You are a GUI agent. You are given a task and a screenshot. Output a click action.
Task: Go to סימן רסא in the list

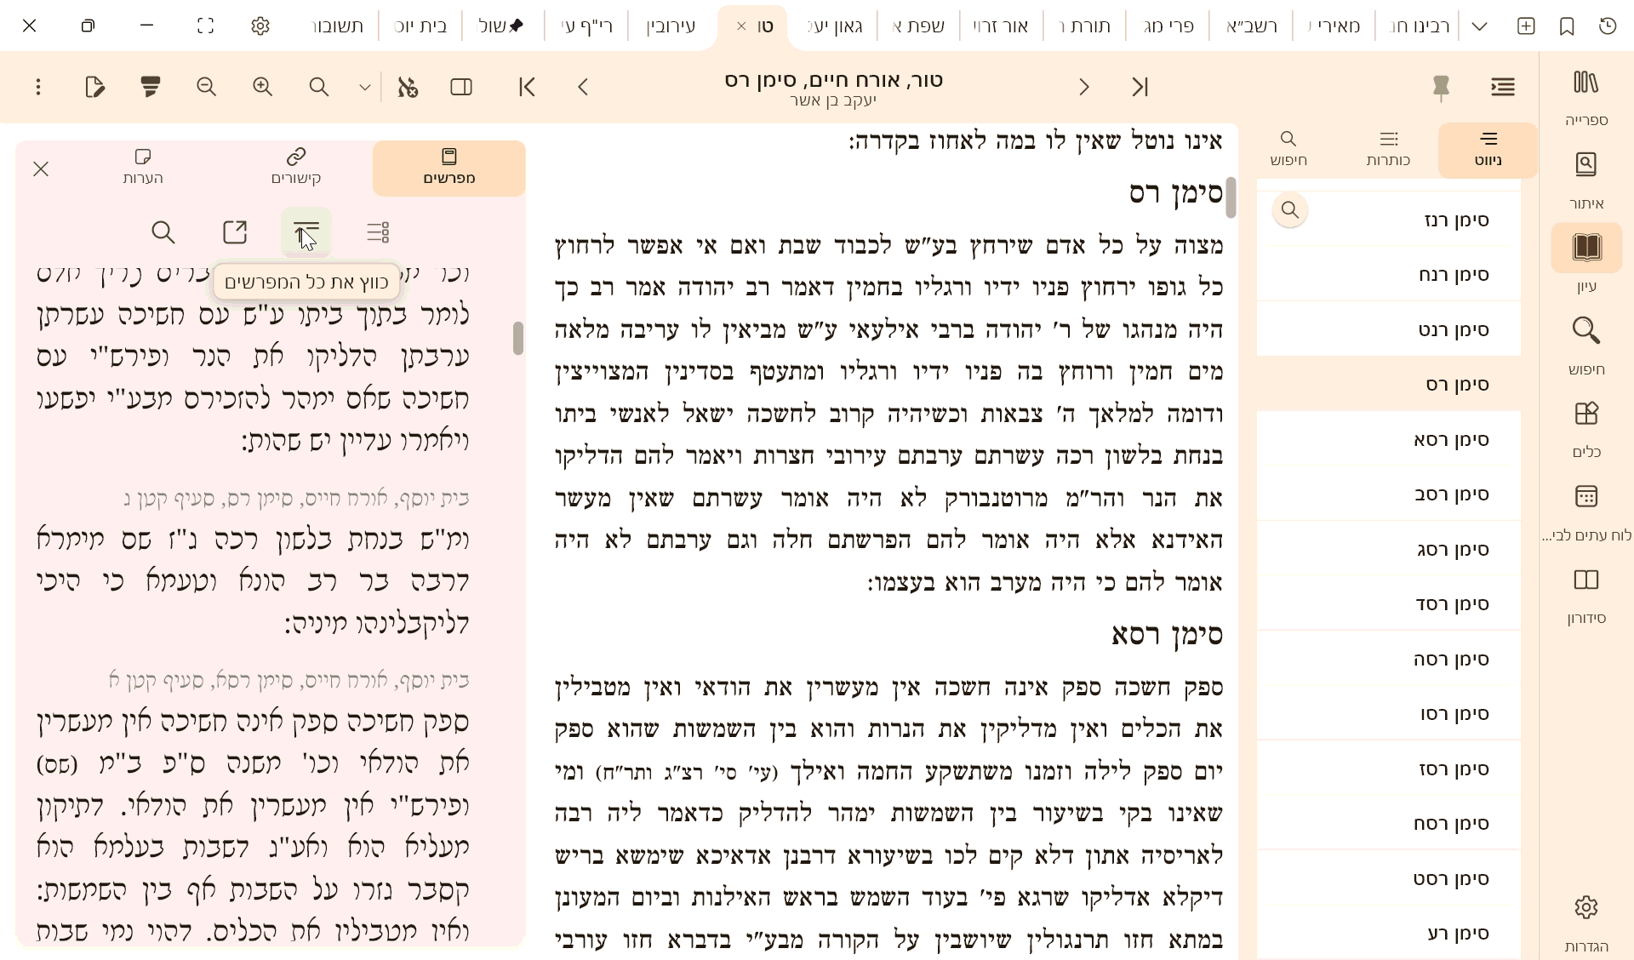[1389, 439]
